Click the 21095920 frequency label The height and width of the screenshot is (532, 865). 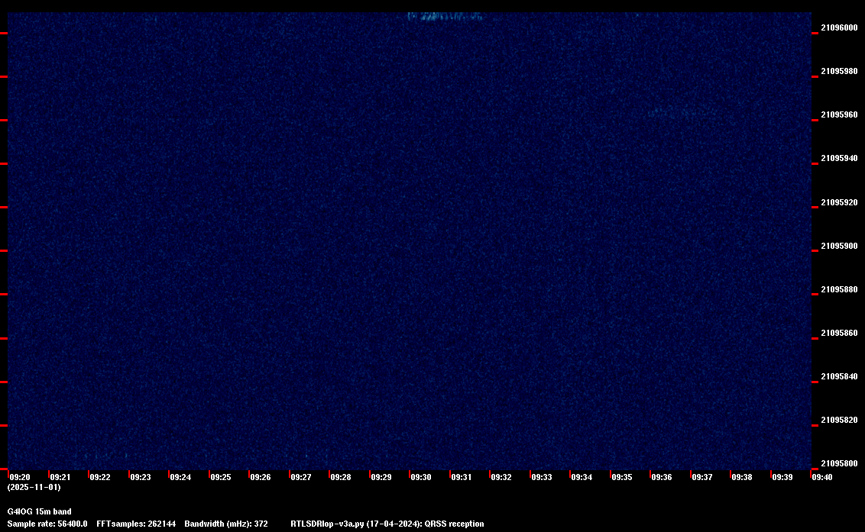(839, 202)
